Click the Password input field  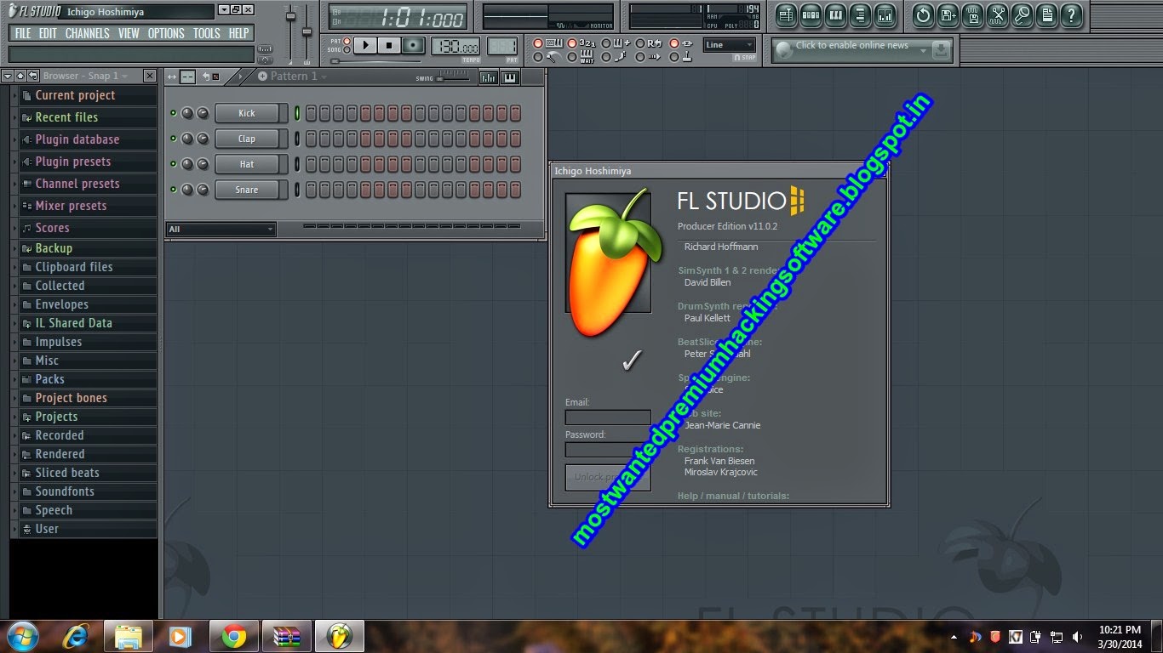(608, 450)
